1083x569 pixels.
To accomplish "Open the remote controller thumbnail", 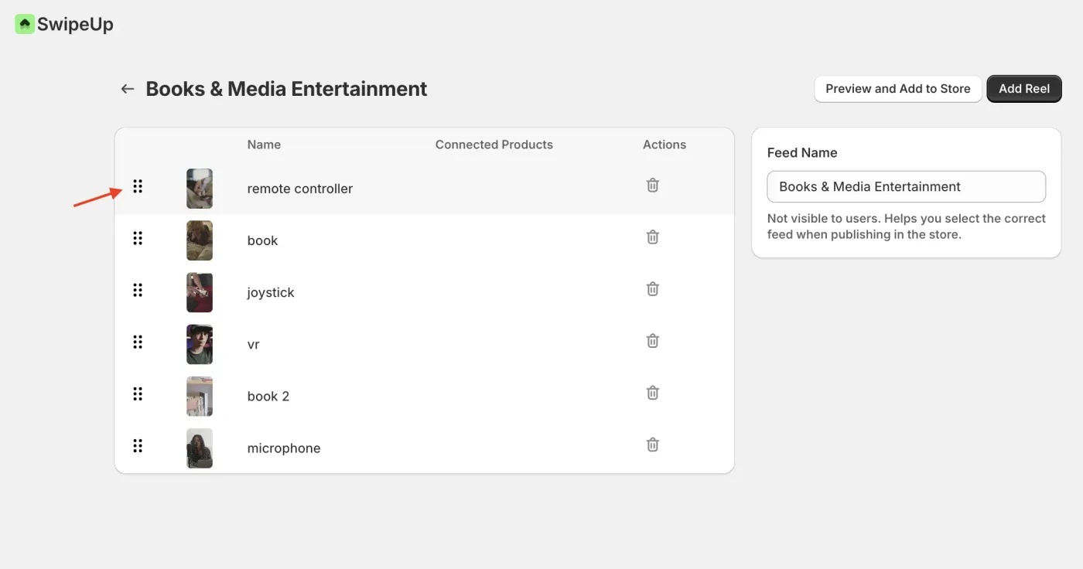I will [200, 189].
